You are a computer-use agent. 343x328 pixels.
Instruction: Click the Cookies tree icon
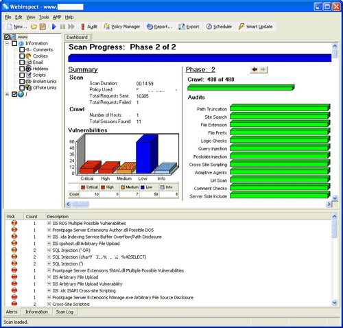(x=28, y=56)
